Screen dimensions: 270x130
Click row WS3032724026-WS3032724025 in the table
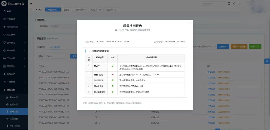pyautogui.click(x=54, y=83)
